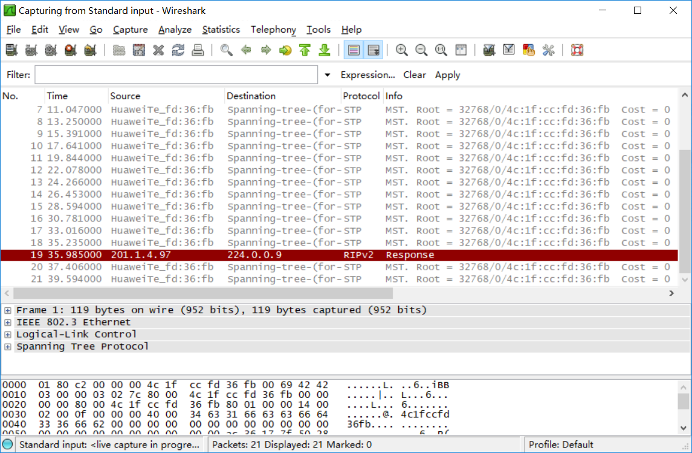
Task: Select packet 19 RIPv2 Response row
Action: [339, 255]
